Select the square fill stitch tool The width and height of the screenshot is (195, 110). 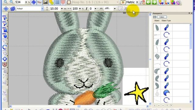click(5, 29)
